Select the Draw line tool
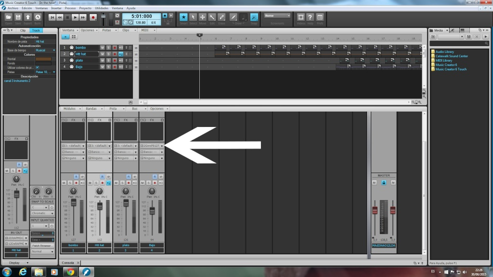Viewport: 493px width, 277px height. coord(234,17)
